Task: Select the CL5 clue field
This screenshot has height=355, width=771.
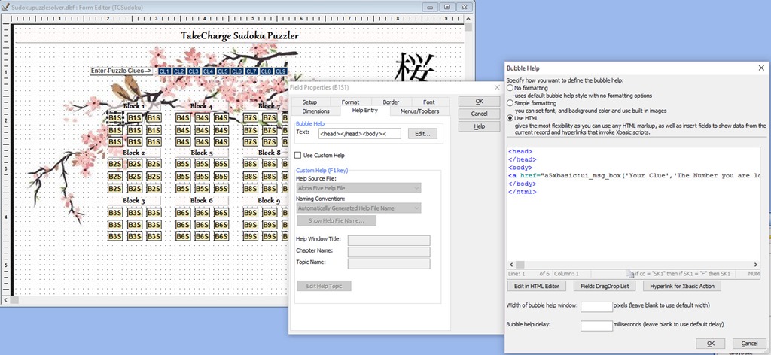Action: (x=223, y=71)
